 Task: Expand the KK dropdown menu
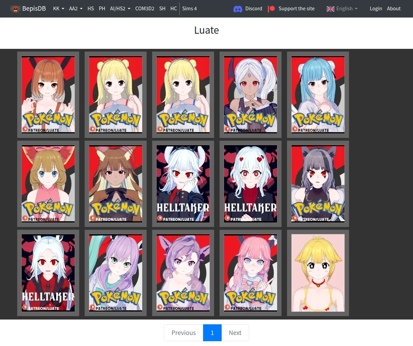[59, 9]
